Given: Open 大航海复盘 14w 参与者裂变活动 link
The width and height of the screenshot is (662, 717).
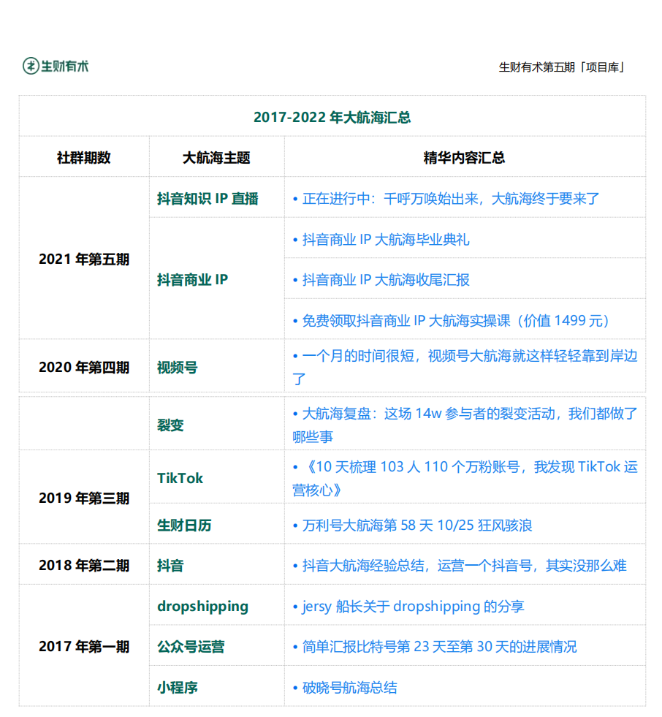Looking at the screenshot, I should (x=465, y=425).
